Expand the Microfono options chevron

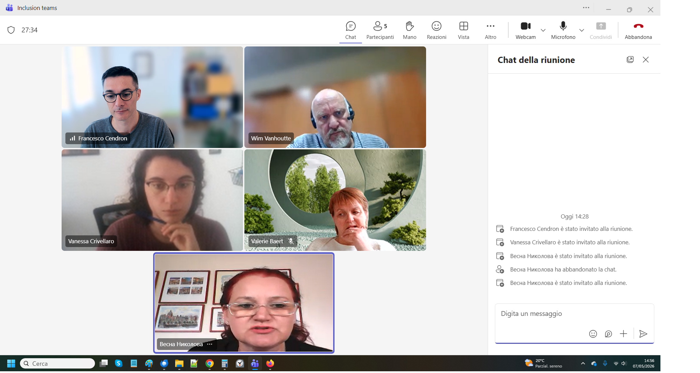pos(582,30)
